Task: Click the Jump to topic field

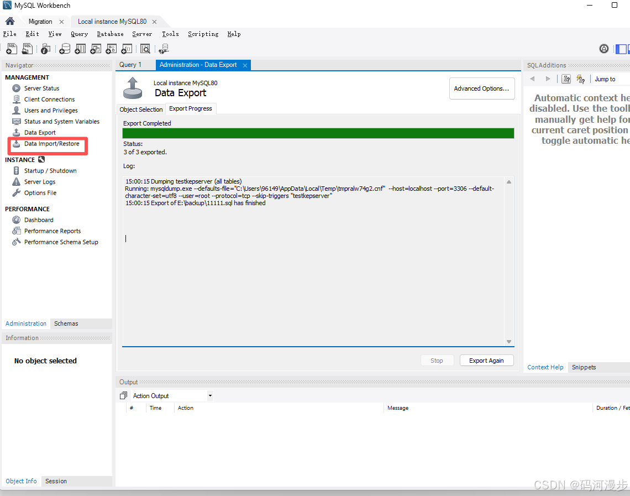Action: [611, 79]
